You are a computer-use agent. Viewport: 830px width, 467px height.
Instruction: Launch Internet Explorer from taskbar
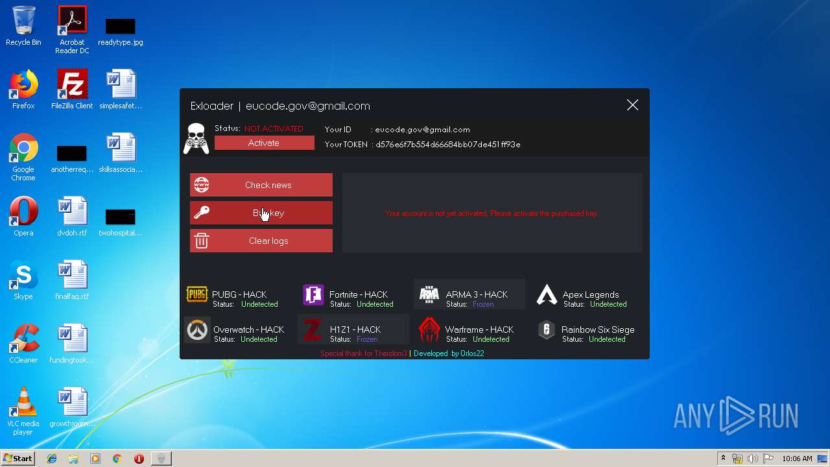[x=52, y=459]
